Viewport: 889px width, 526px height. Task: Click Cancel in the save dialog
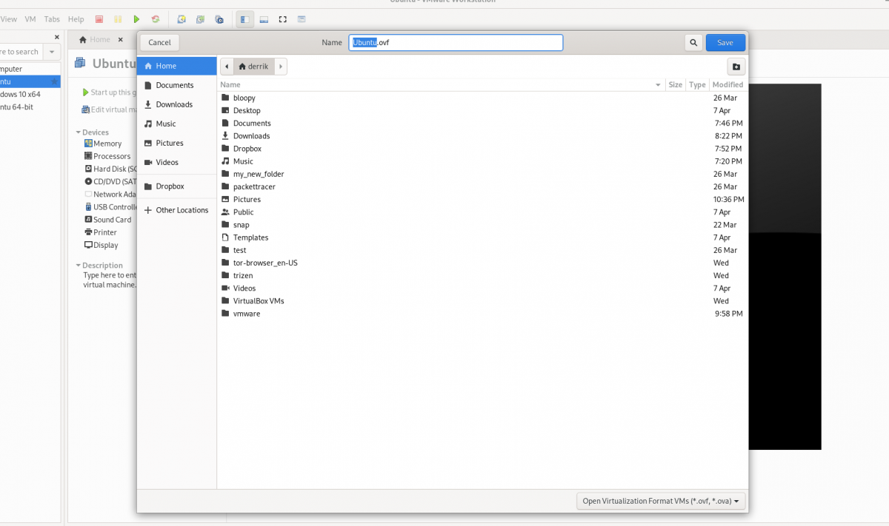point(160,43)
